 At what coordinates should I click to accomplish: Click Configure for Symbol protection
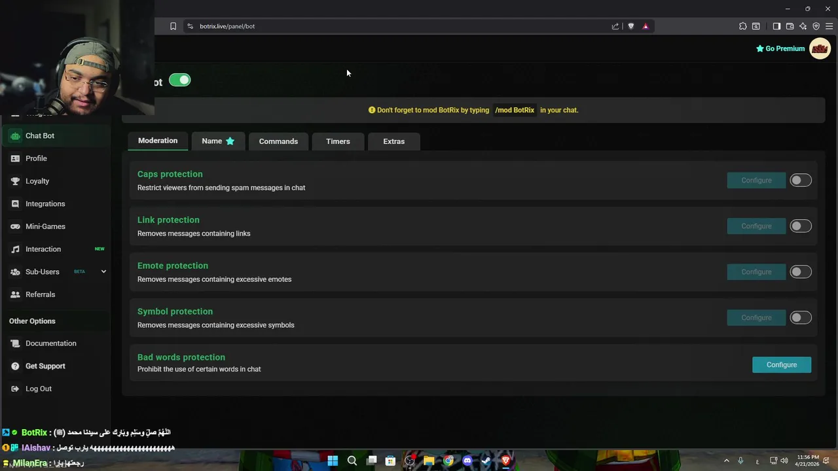(756, 318)
